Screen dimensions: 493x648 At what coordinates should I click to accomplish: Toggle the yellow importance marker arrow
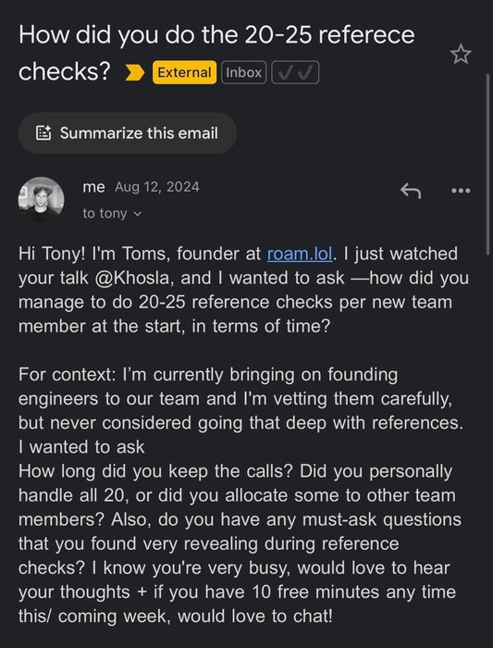[135, 73]
